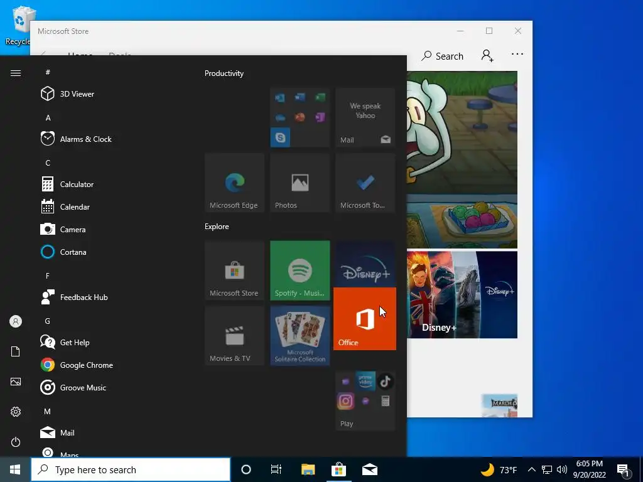Open the Mail icon on the taskbar
643x482 pixels.
(x=369, y=469)
